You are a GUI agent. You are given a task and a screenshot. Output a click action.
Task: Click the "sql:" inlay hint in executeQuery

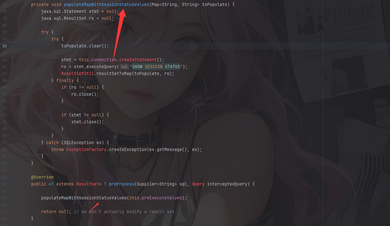pyautogui.click(x=124, y=67)
